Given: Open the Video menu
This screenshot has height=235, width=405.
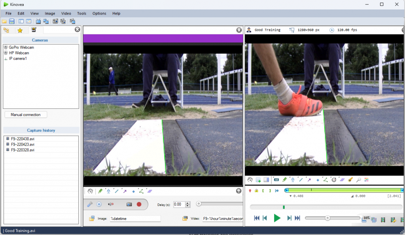Looking at the screenshot, I should pyautogui.click(x=66, y=13).
